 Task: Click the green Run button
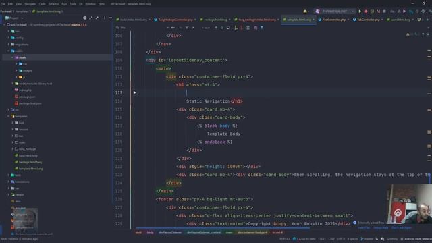(x=360, y=11)
